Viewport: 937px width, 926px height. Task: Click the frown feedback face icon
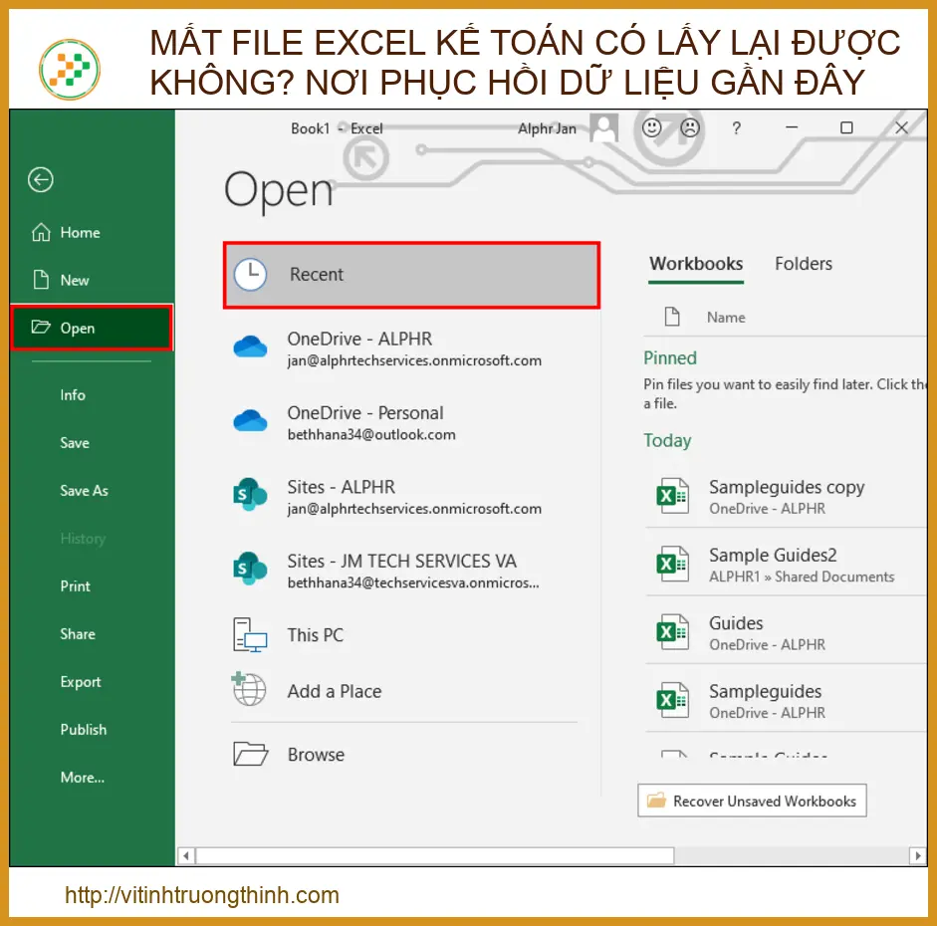(x=690, y=127)
